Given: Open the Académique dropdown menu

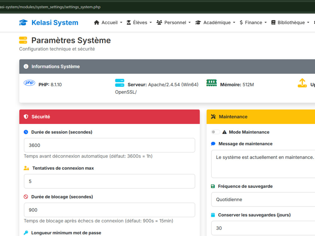Looking at the screenshot, I should coord(215,22).
